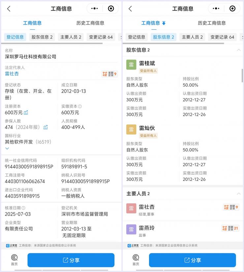Collapse the 主要人员 2 section
The image size is (244, 272).
coord(239,194)
